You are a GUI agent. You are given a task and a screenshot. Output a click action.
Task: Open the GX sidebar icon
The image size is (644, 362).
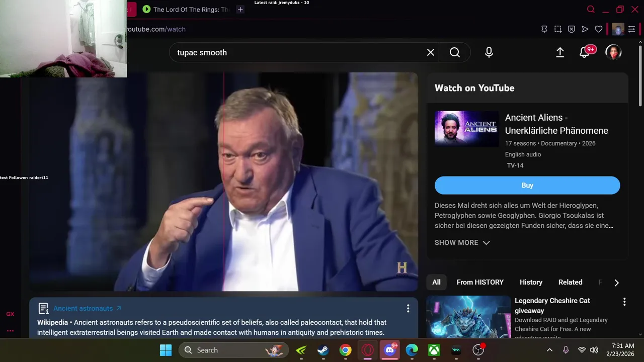click(x=10, y=314)
